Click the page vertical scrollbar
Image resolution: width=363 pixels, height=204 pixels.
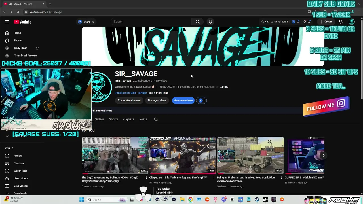[x=361, y=59]
